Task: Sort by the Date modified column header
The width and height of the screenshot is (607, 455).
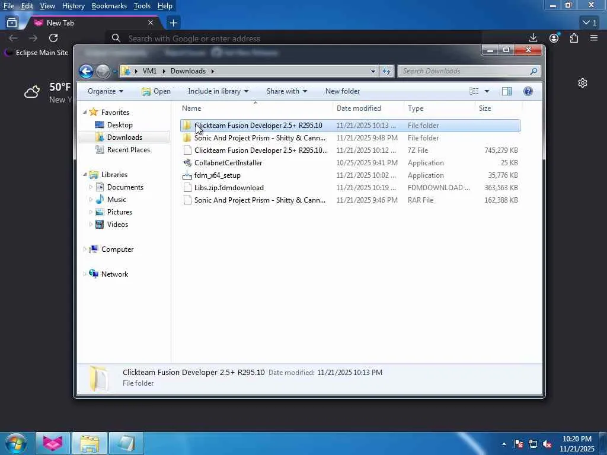Action: [x=368, y=108]
